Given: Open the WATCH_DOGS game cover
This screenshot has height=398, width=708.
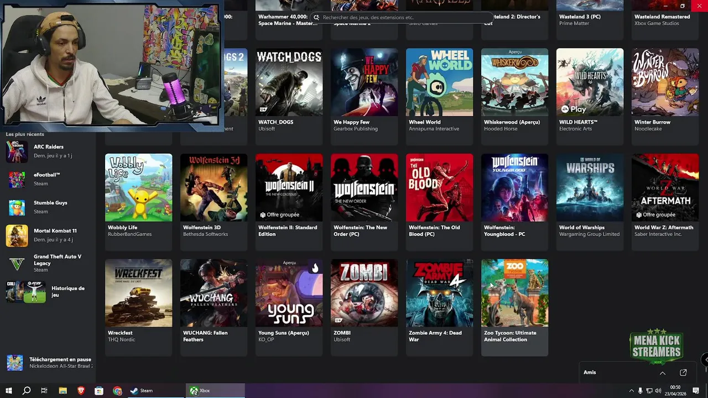Looking at the screenshot, I should [x=289, y=82].
